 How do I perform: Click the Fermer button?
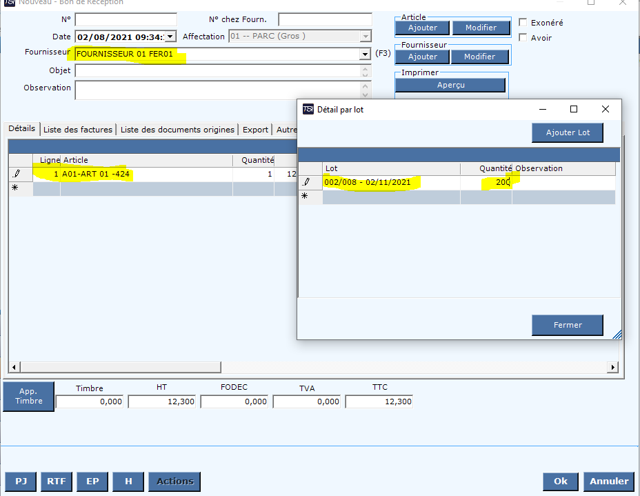click(568, 325)
